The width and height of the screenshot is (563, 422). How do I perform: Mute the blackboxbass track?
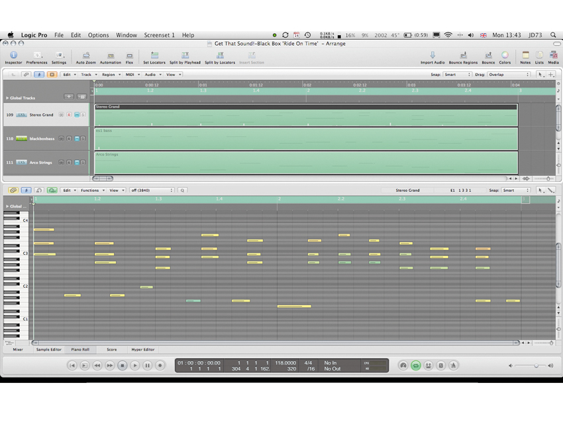pos(76,138)
